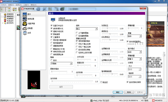Toggle 三重缓冲 checkbox
This screenshot has width=168, height=102.
tap(52, 37)
